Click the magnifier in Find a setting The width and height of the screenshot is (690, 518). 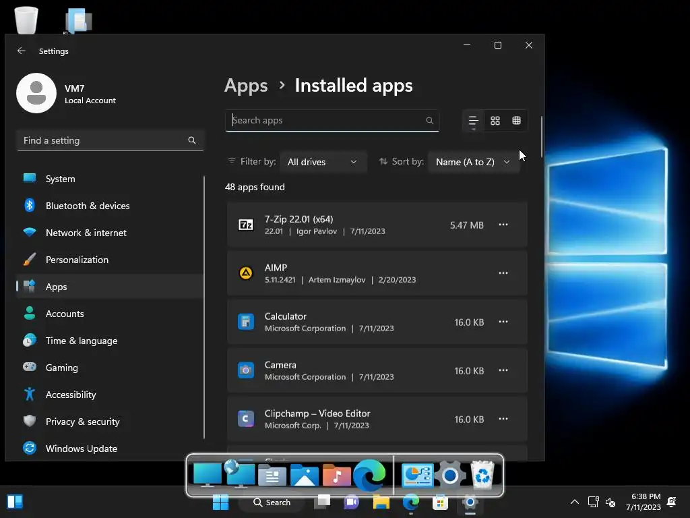pos(192,140)
